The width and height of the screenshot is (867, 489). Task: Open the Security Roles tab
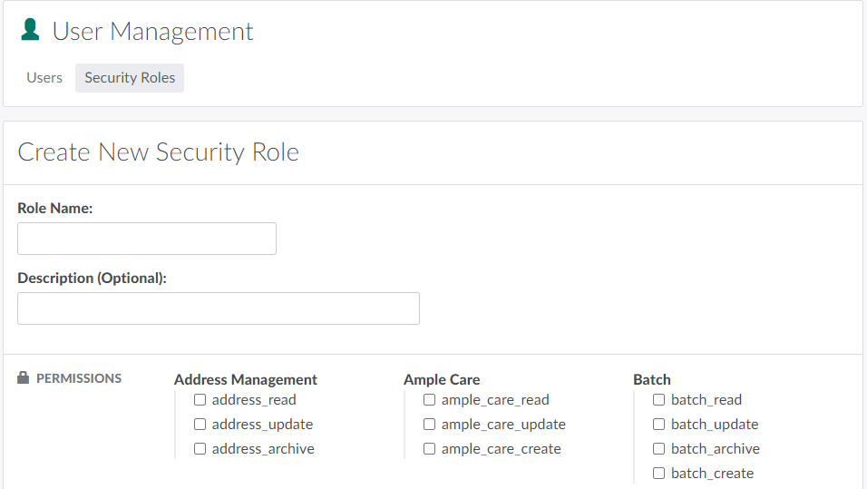(x=130, y=78)
